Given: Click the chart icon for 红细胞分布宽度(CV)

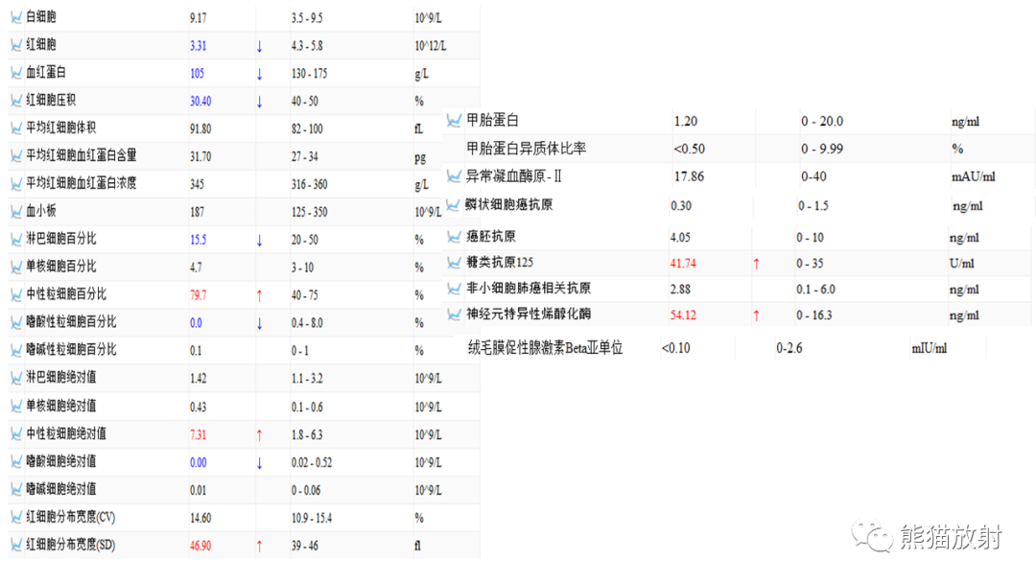Looking at the screenshot, I should click(16, 517).
